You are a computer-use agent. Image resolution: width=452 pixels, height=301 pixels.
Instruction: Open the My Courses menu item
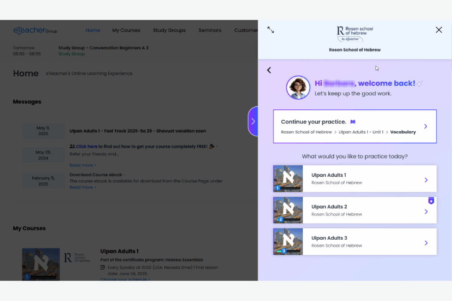(x=126, y=30)
